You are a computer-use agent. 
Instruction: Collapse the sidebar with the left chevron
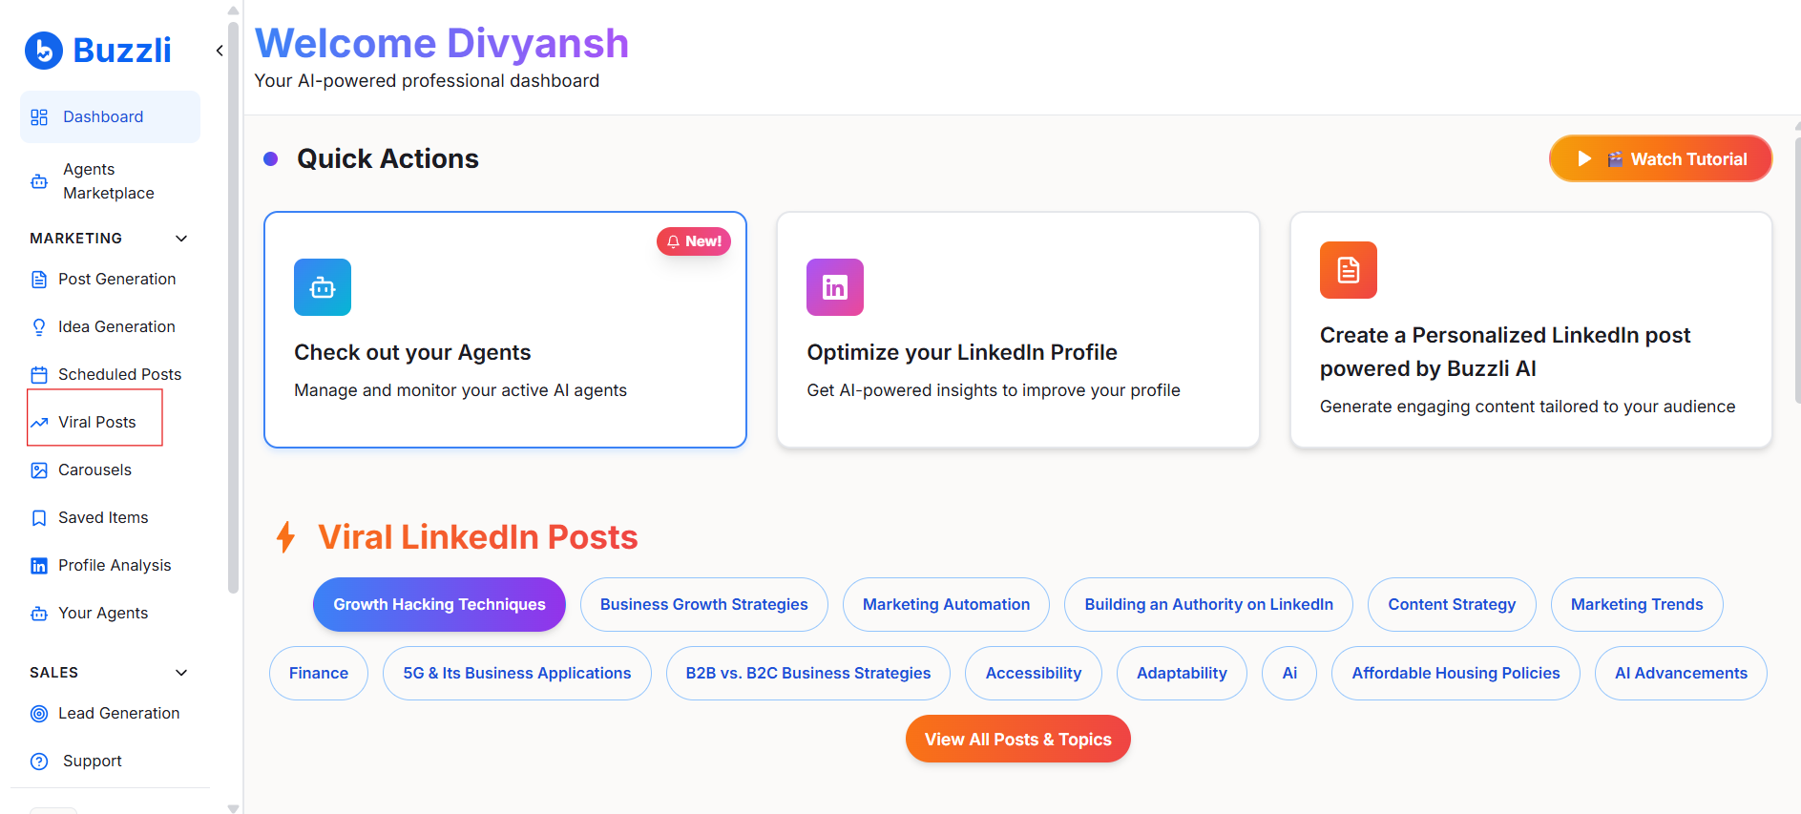(x=220, y=51)
